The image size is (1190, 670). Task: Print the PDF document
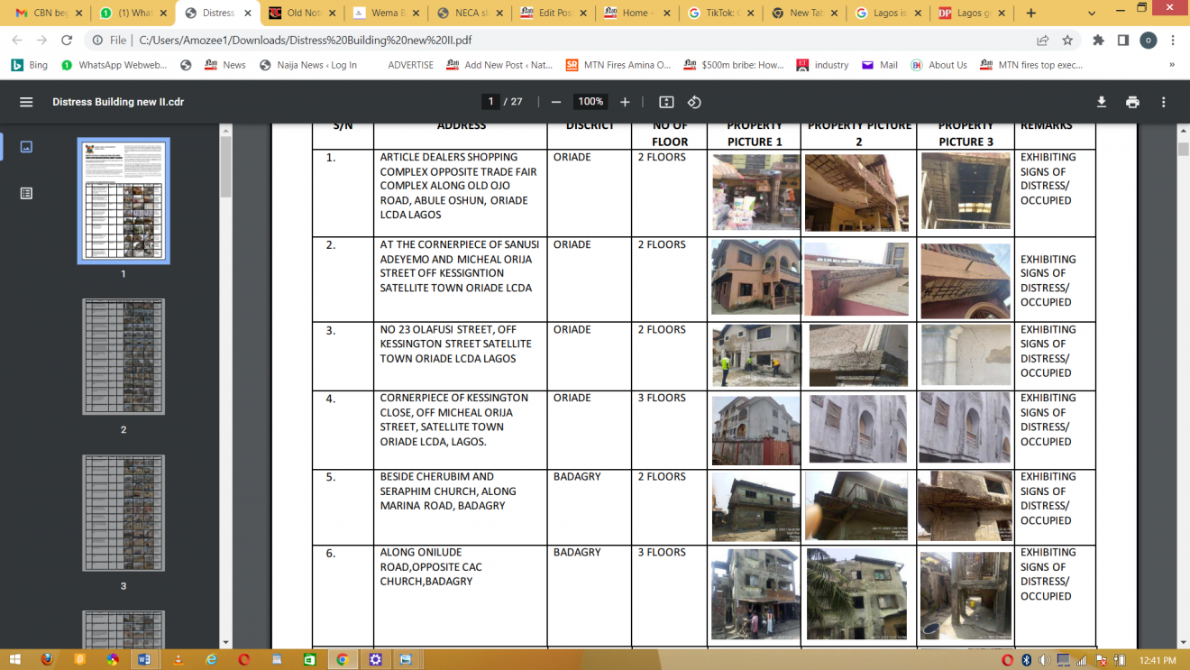(x=1132, y=102)
